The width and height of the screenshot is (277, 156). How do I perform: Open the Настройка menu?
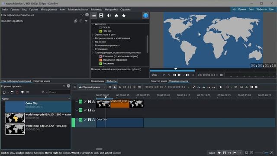111,10
